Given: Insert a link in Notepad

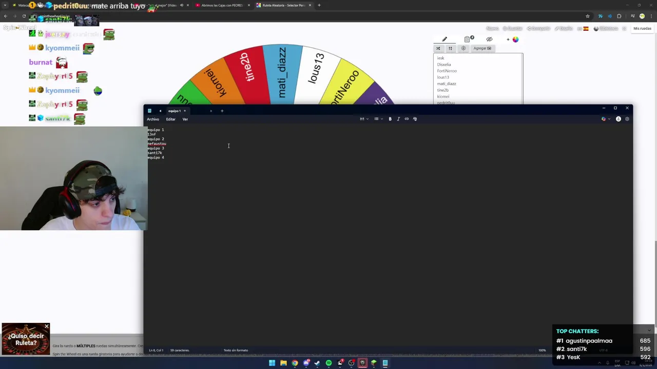Looking at the screenshot, I should 407,119.
